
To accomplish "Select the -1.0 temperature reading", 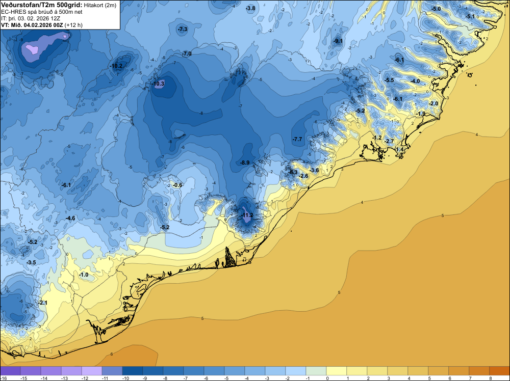I will (x=84, y=275).
